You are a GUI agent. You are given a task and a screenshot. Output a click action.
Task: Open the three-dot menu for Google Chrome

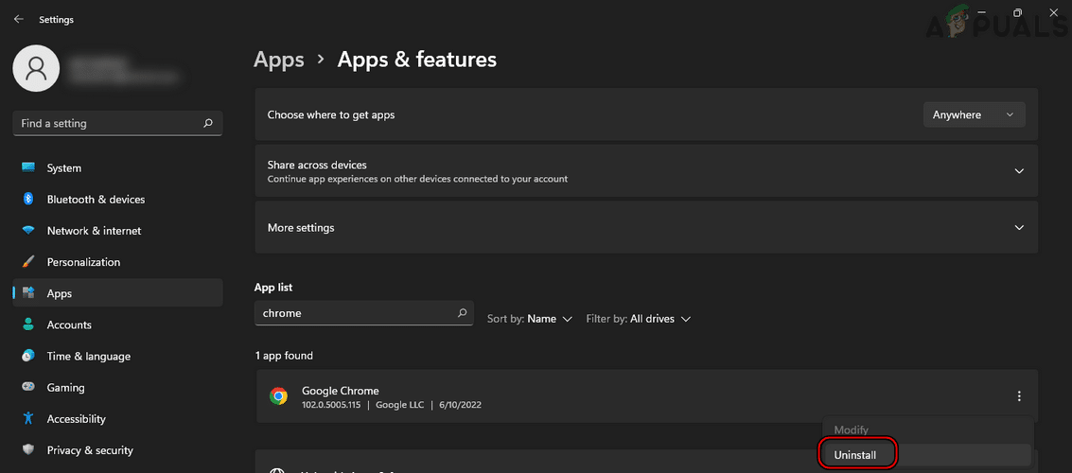pos(1019,396)
